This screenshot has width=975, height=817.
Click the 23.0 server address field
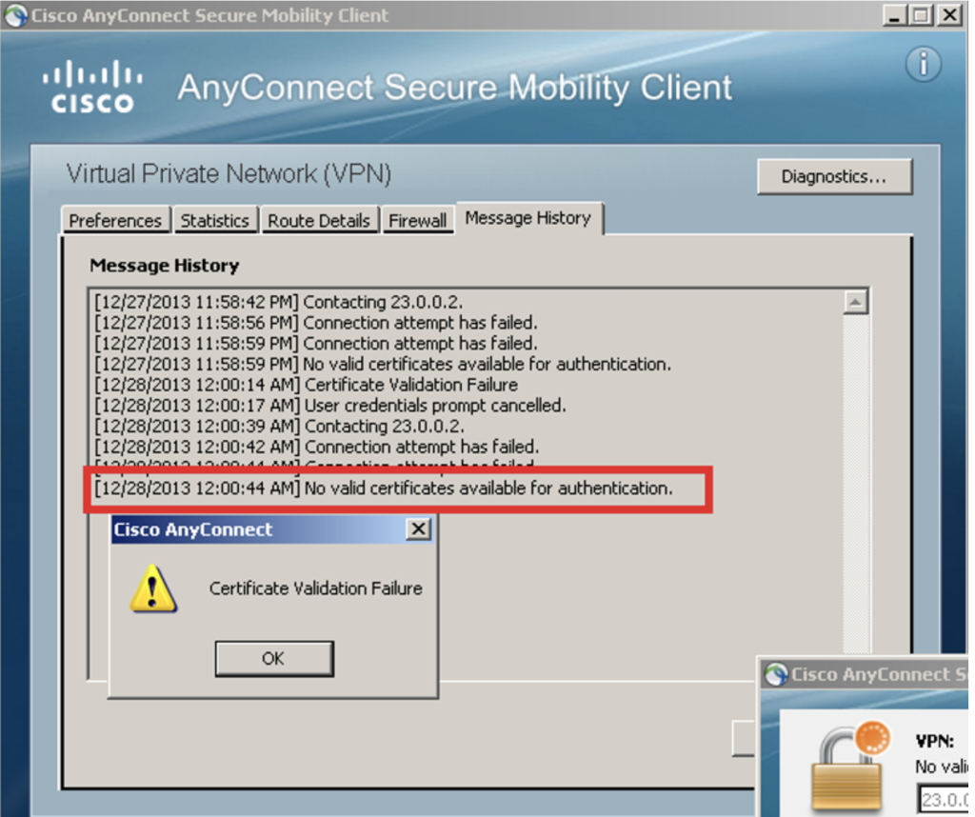(x=944, y=799)
